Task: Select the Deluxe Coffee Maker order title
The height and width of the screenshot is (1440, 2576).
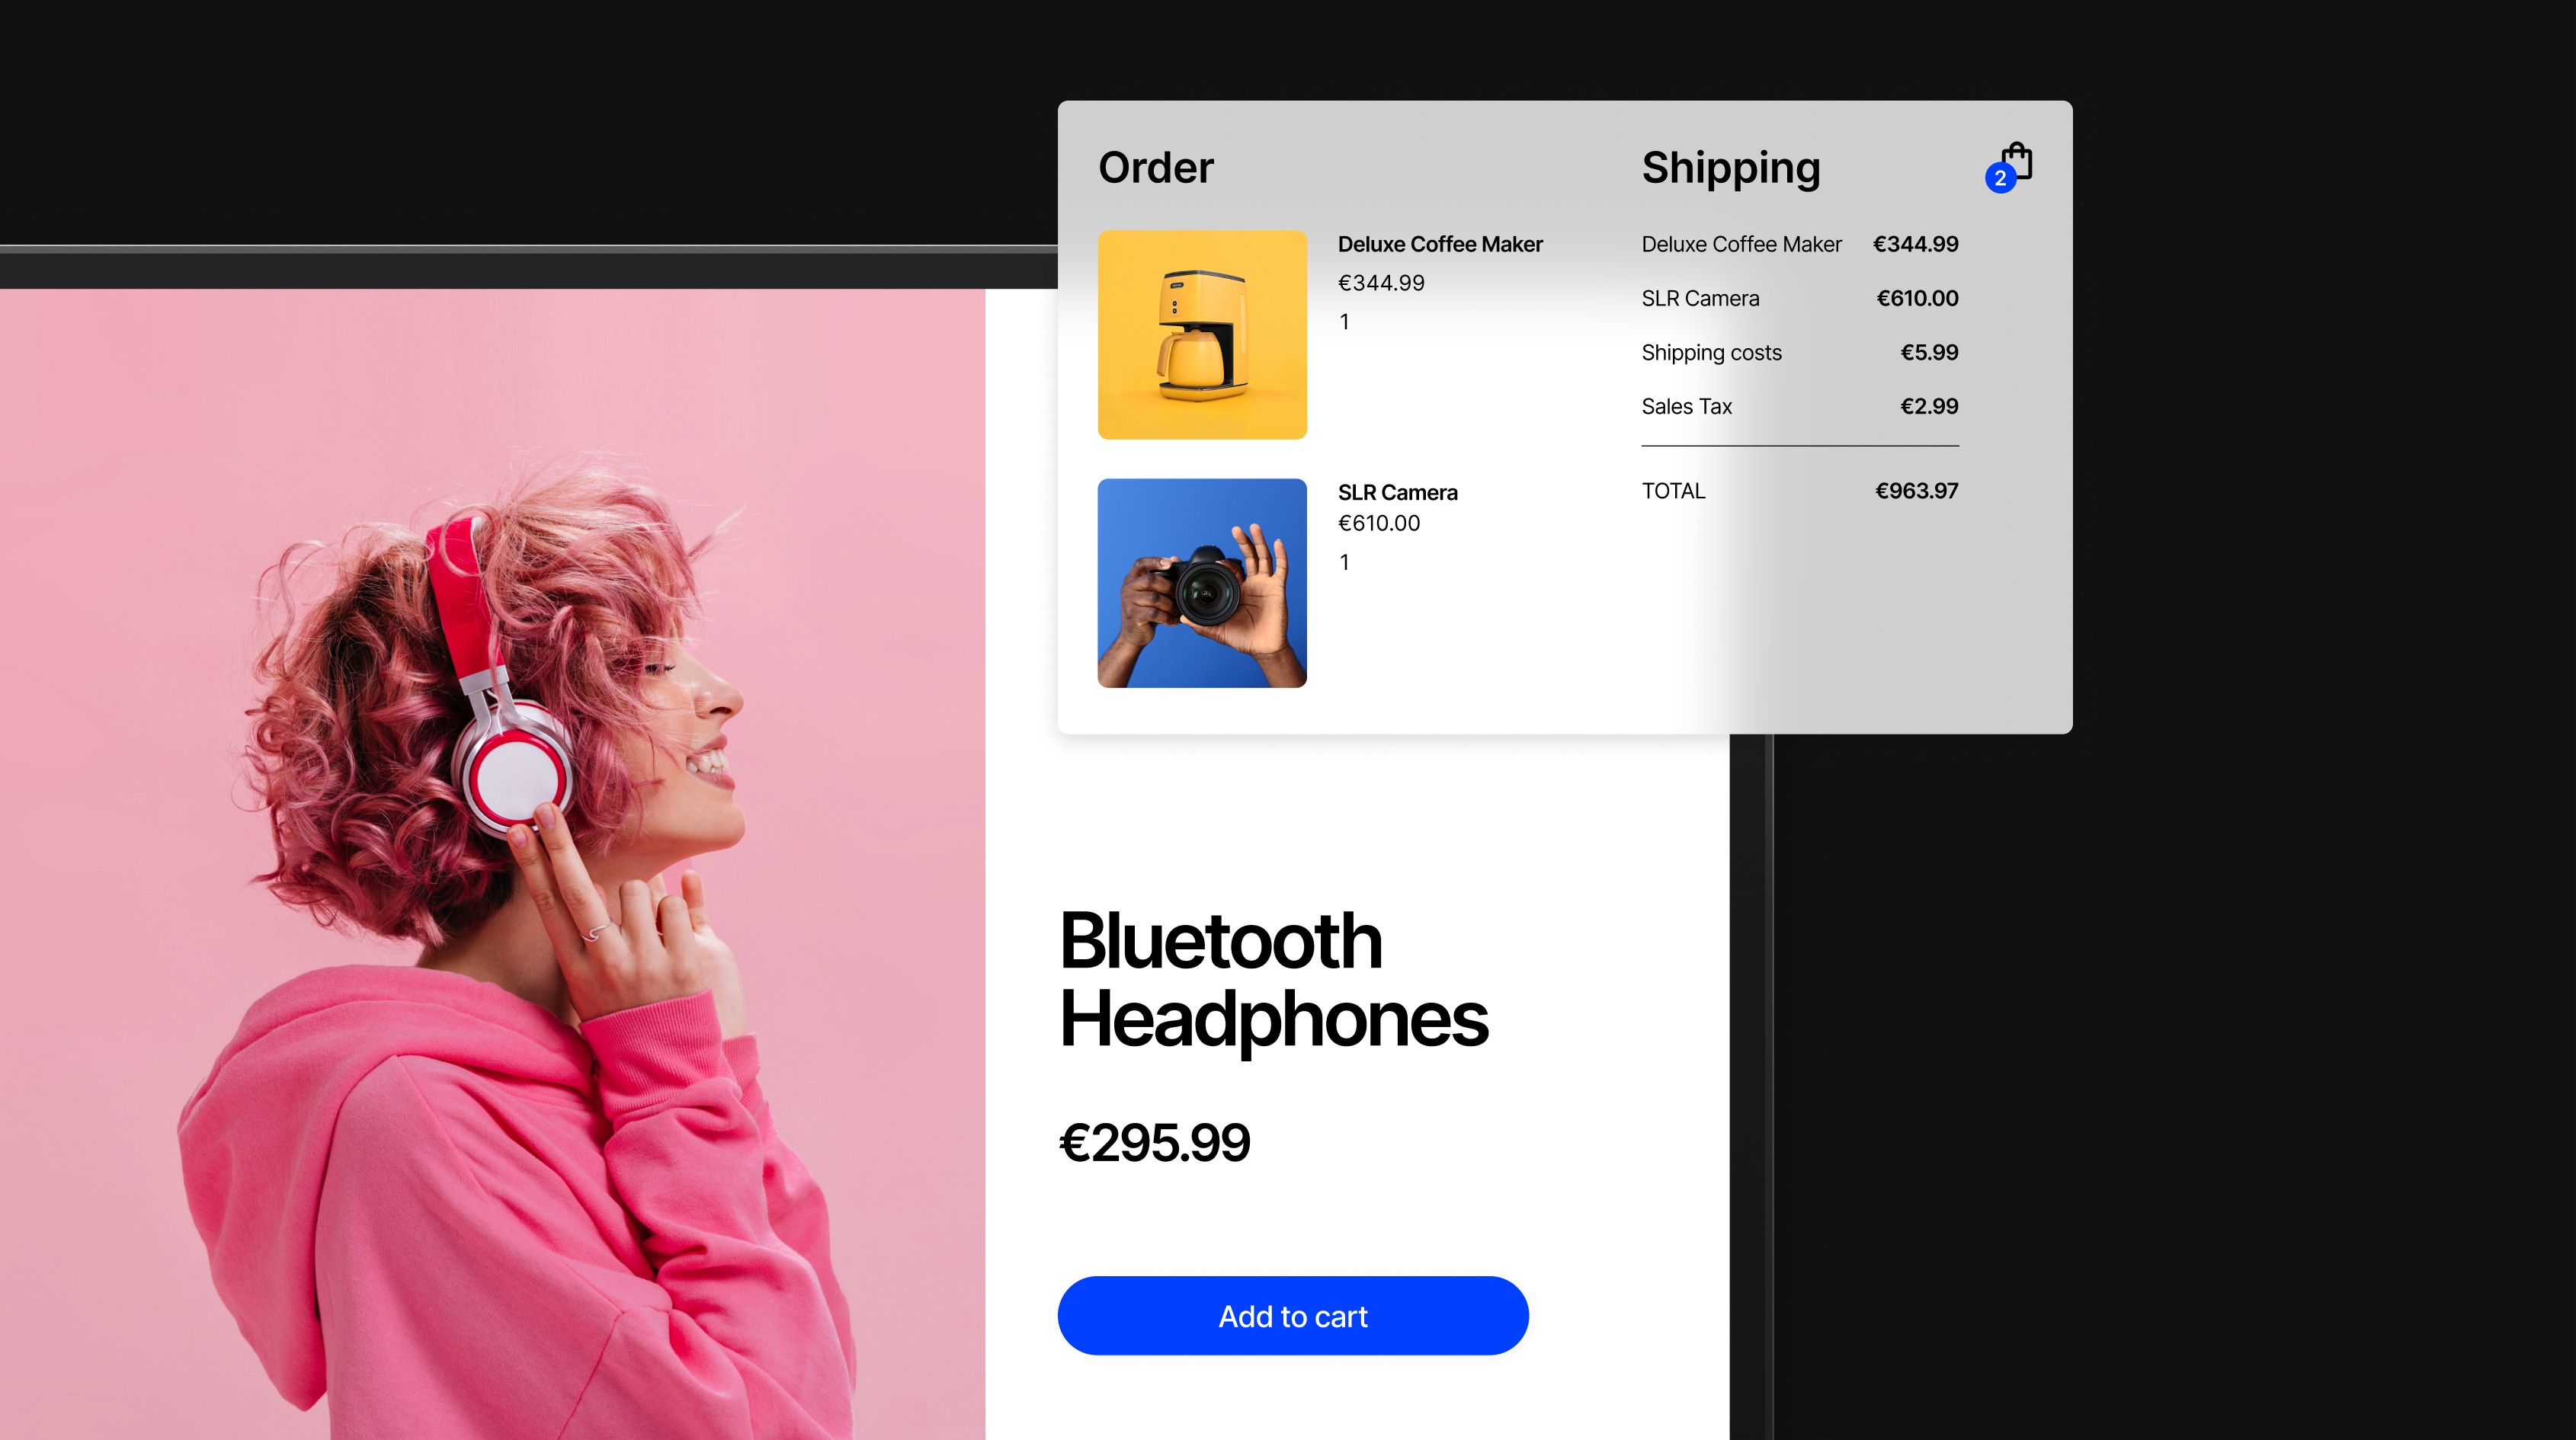Action: tap(1440, 244)
